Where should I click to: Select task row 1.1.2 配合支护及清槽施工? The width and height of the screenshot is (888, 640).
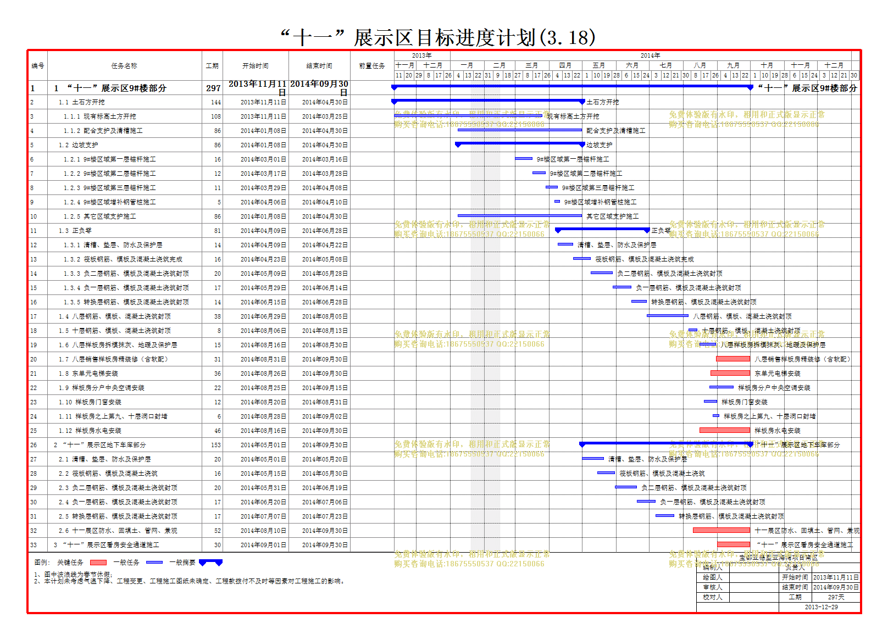tap(211, 131)
